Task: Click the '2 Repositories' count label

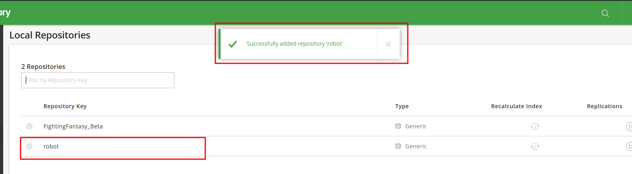Action: [x=43, y=67]
